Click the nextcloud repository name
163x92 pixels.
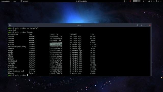[12, 61]
